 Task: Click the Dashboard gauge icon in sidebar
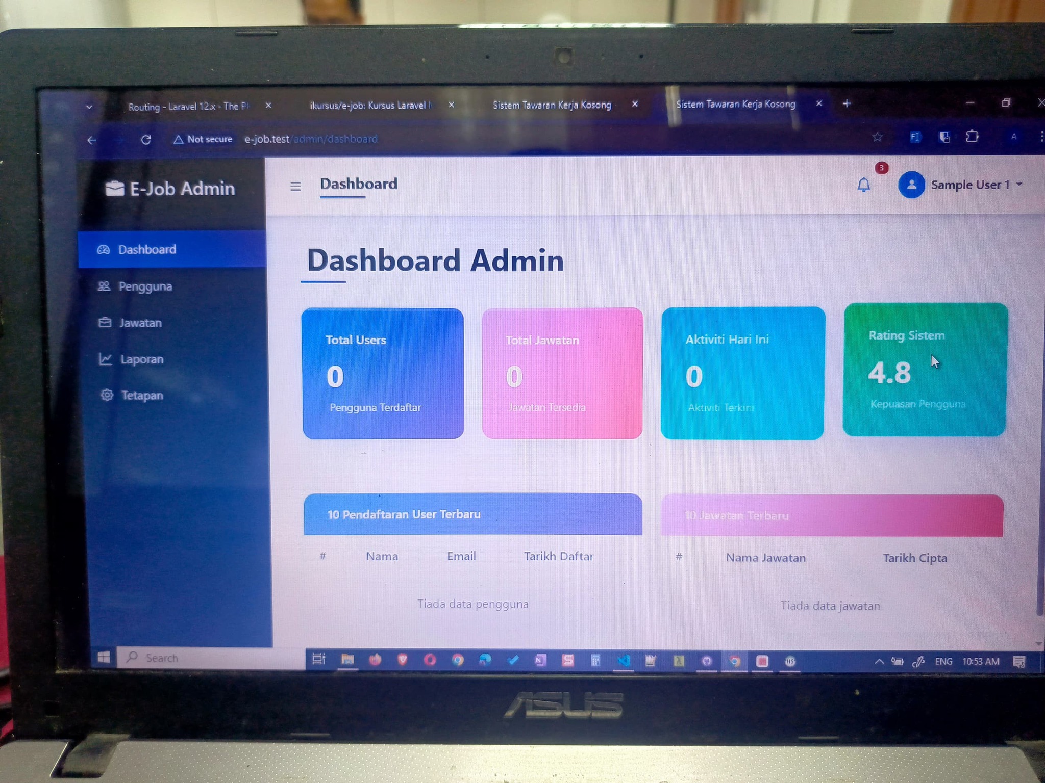tap(104, 250)
